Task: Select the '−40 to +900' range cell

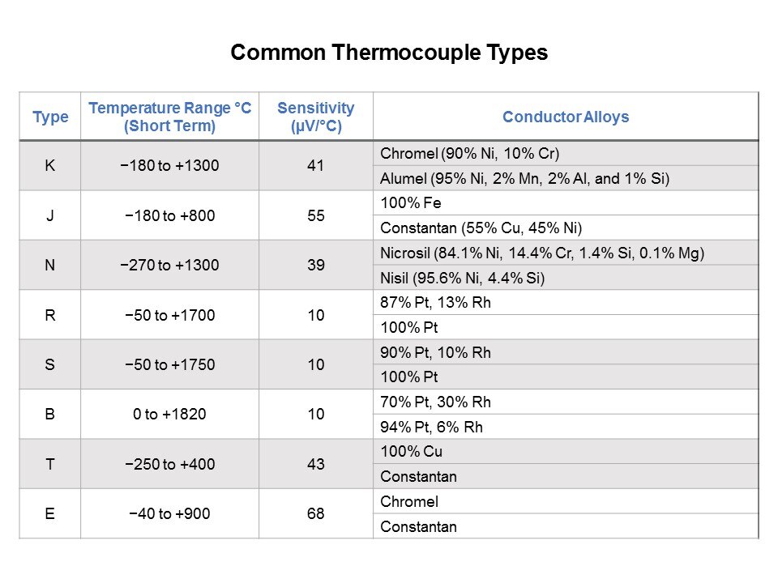Action: click(170, 514)
